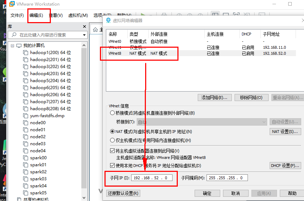Click the VM icon beside hadoop1(200)
The width and height of the screenshot is (304, 201).
[x=26, y=53]
